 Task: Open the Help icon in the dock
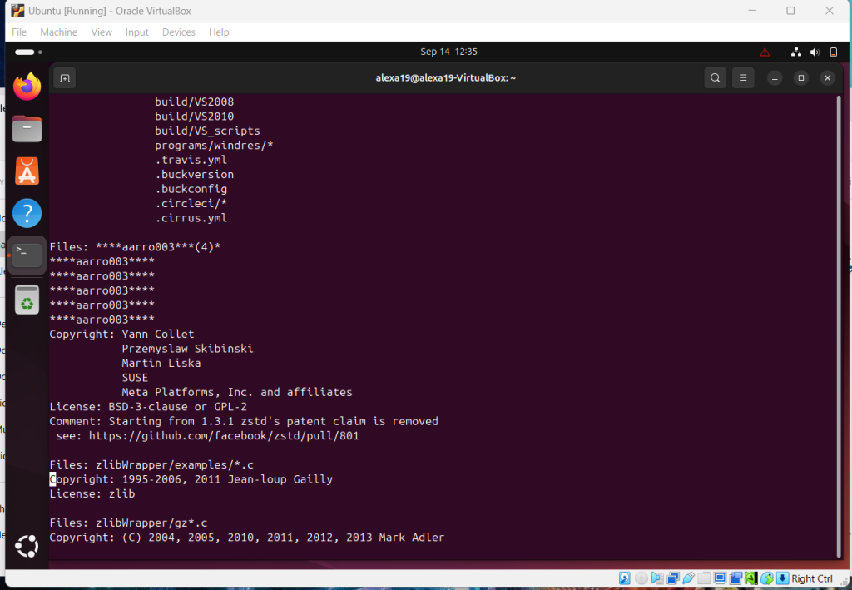click(x=27, y=214)
